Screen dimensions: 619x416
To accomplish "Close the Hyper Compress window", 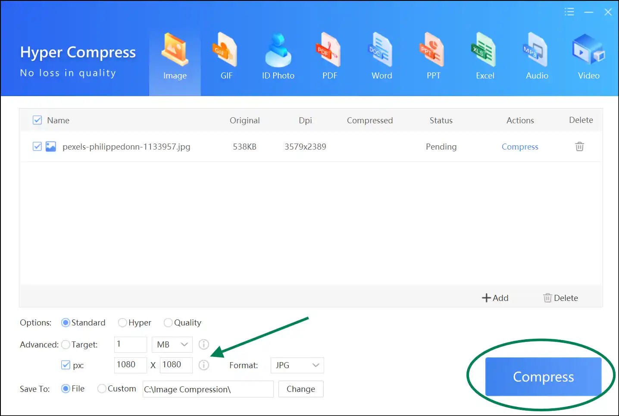I will (608, 12).
